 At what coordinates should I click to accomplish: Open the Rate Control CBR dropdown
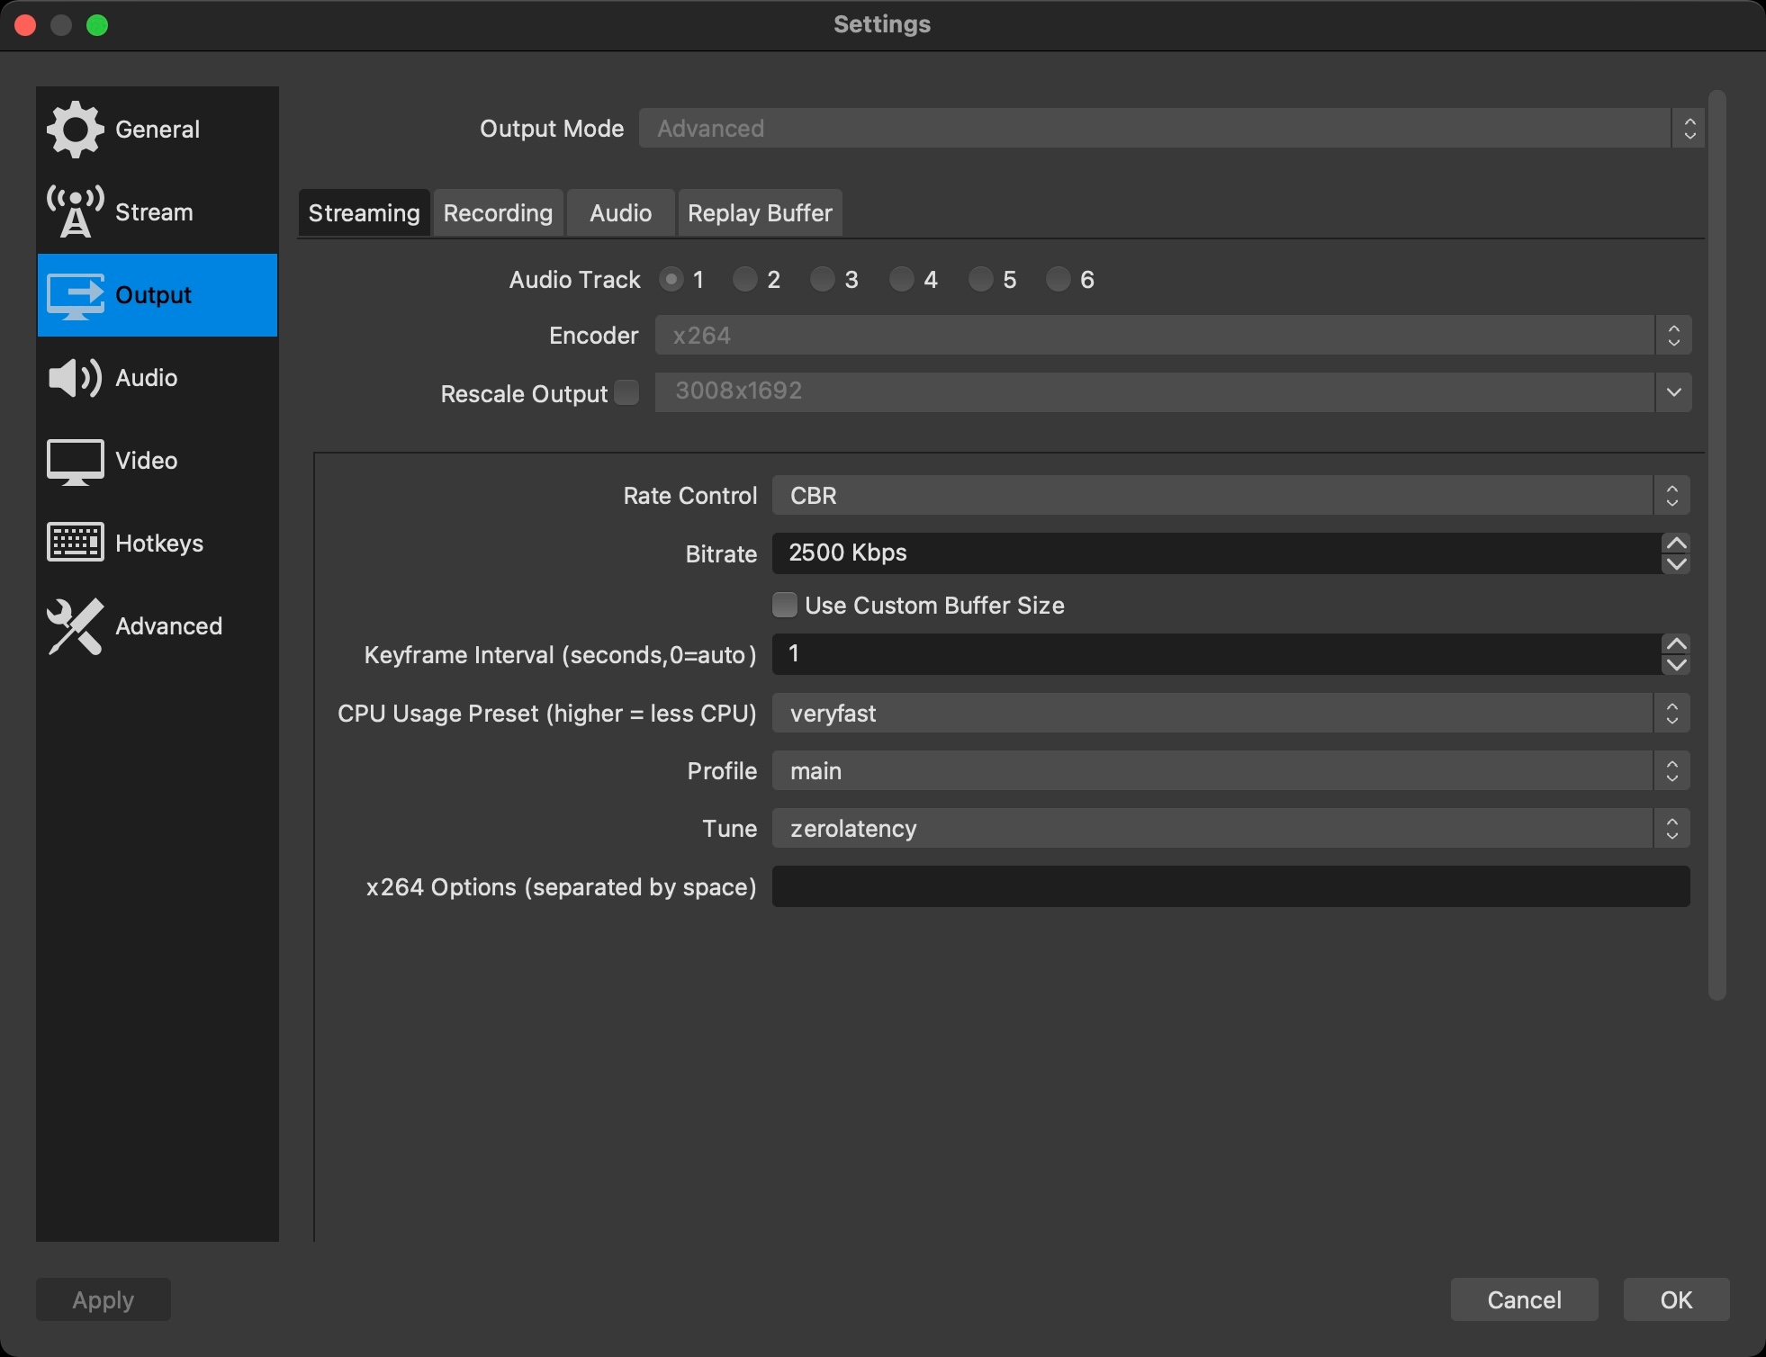click(1230, 496)
